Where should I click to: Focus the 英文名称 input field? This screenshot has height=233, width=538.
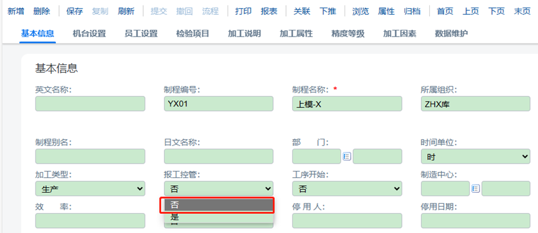[x=90, y=103]
